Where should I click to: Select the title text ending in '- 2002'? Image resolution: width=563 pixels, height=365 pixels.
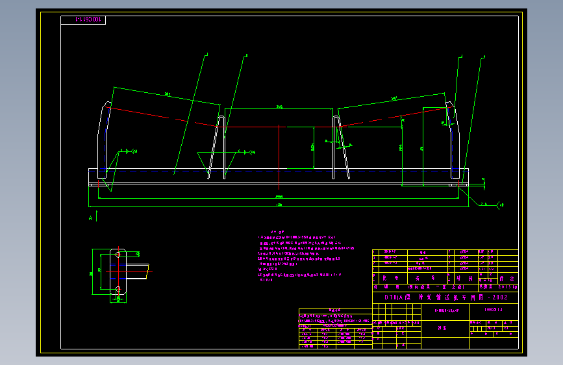(446, 297)
